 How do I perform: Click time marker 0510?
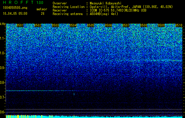coord(179,25)
